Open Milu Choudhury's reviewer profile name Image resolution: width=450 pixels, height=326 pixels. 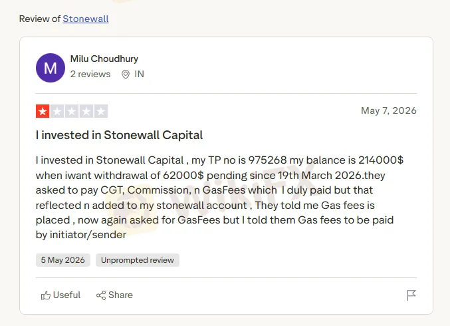104,59
